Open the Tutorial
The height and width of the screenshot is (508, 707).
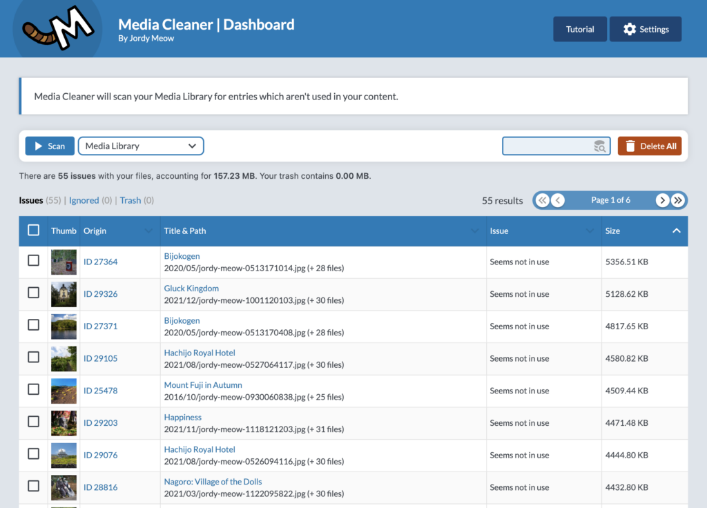pyautogui.click(x=580, y=29)
